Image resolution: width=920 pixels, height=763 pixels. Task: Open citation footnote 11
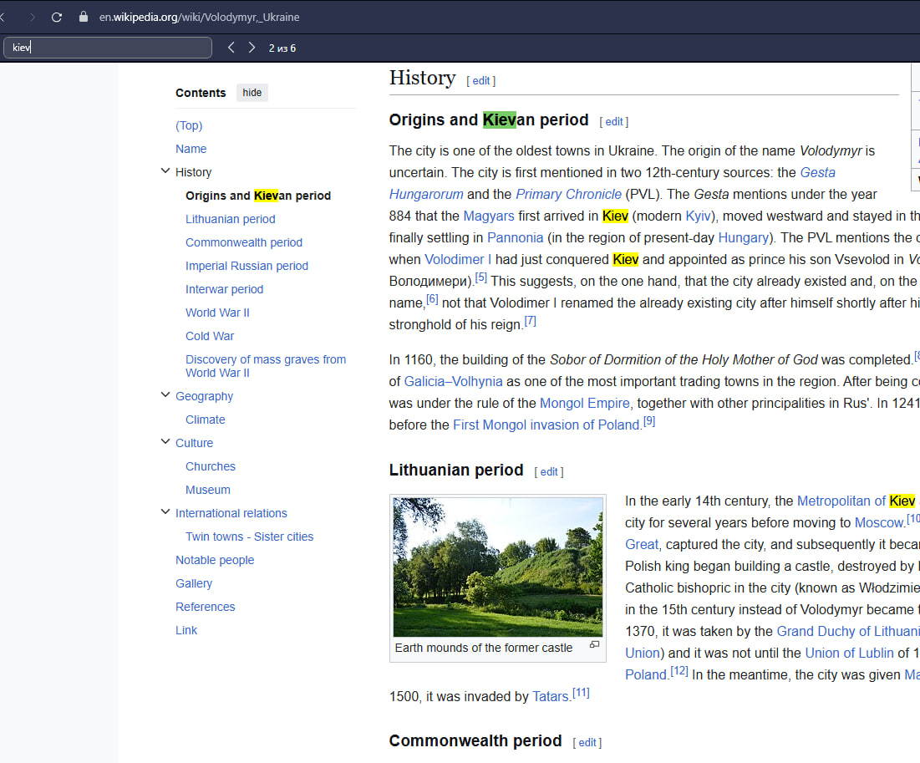point(582,693)
